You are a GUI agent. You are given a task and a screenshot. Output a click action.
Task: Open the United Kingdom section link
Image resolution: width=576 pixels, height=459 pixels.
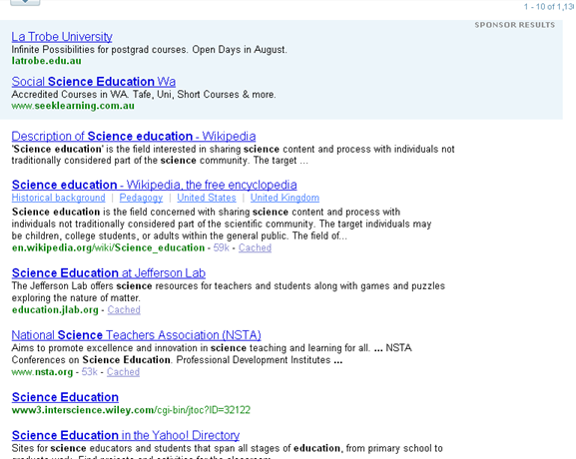click(285, 198)
